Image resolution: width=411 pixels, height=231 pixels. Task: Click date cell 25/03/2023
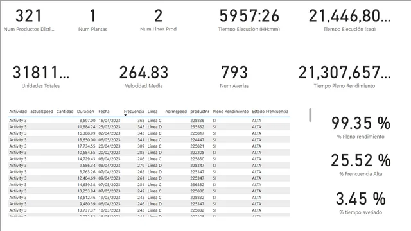109,127
